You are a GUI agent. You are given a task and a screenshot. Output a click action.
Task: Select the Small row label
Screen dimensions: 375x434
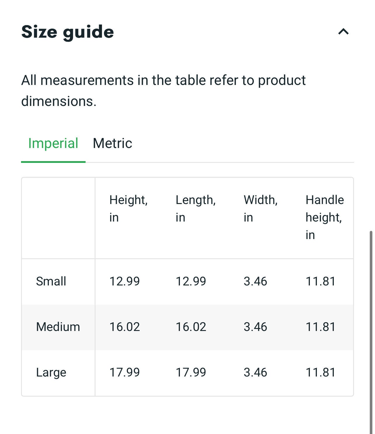(51, 281)
